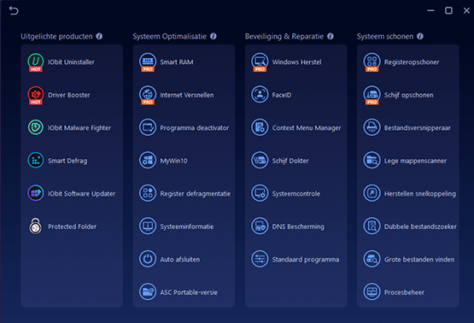The width and height of the screenshot is (474, 323).
Task: Show info for Systeem Optimalisatie heading
Action: pos(214,36)
